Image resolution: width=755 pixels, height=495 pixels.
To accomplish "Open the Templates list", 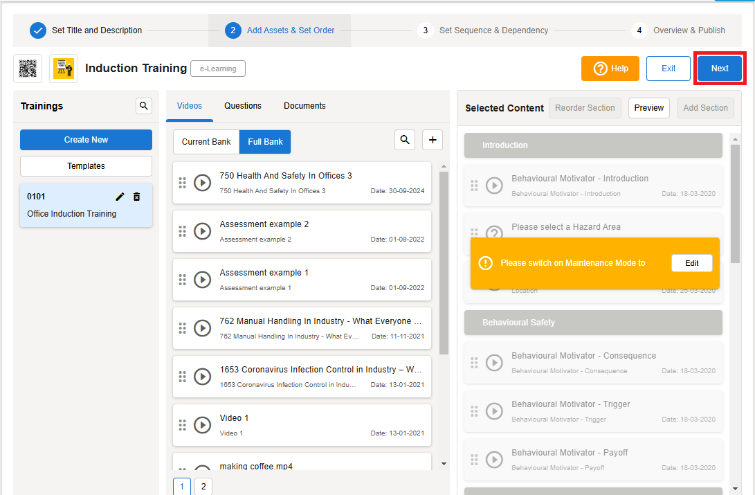I will click(x=86, y=166).
